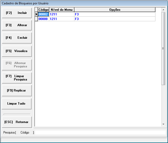The height and width of the screenshot is (143, 168).
Task: Focus the Pesquisa search input field
Action: click(x=100, y=132)
